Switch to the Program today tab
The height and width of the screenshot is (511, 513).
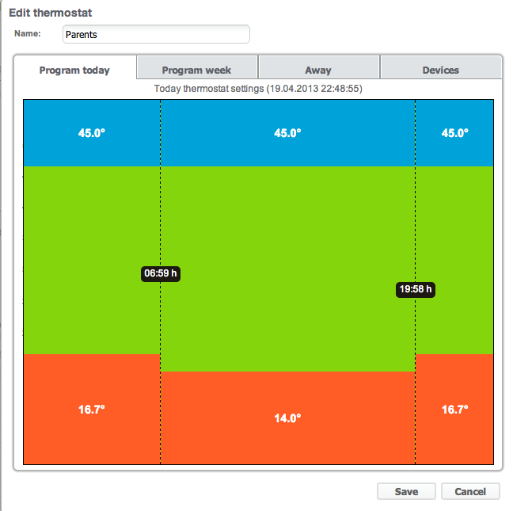point(75,70)
